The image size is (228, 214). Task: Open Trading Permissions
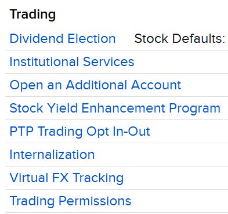(x=70, y=201)
